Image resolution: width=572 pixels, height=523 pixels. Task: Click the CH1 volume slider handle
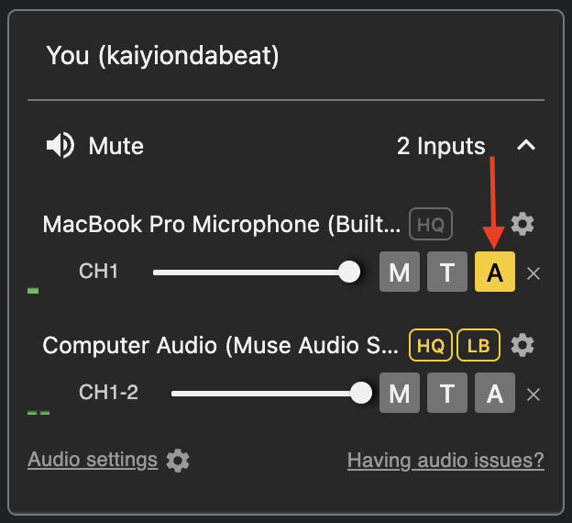[x=349, y=272]
